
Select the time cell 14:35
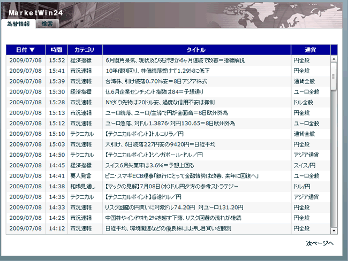pyautogui.click(x=57, y=197)
